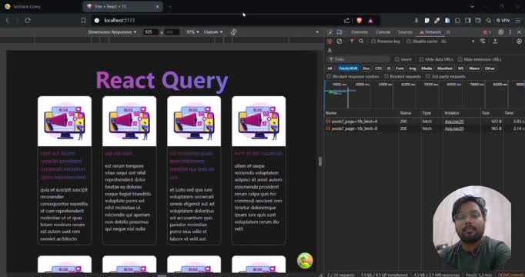Go back to previous page

coord(7,21)
